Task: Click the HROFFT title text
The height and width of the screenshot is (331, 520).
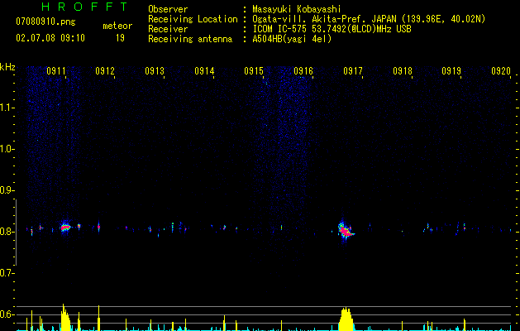Action: click(x=84, y=7)
